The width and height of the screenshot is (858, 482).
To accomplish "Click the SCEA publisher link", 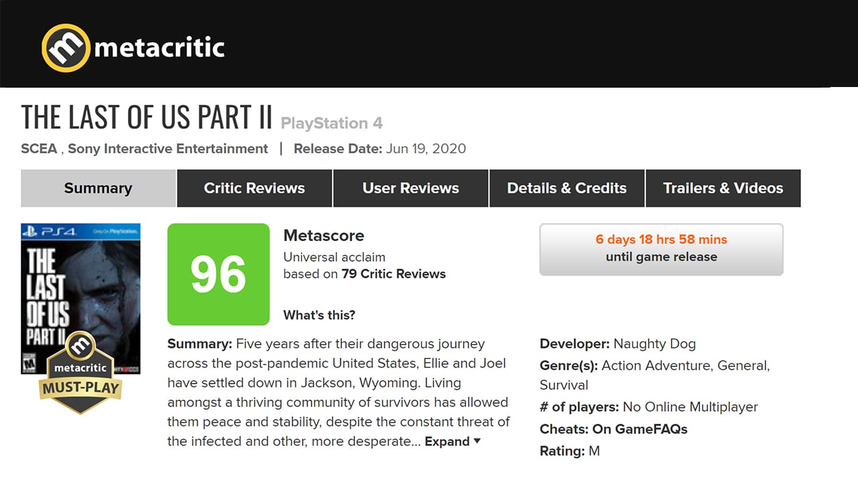I will coord(39,149).
